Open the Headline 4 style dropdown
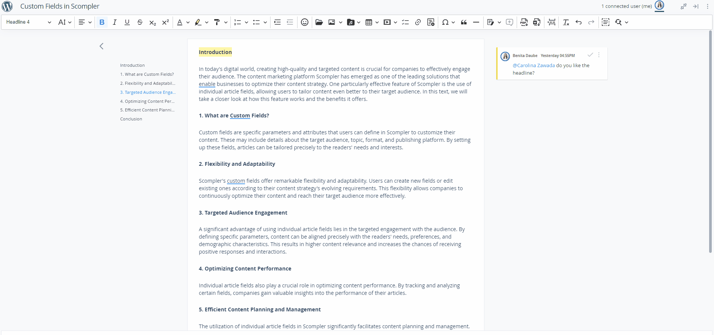714x335 pixels. (x=29, y=22)
